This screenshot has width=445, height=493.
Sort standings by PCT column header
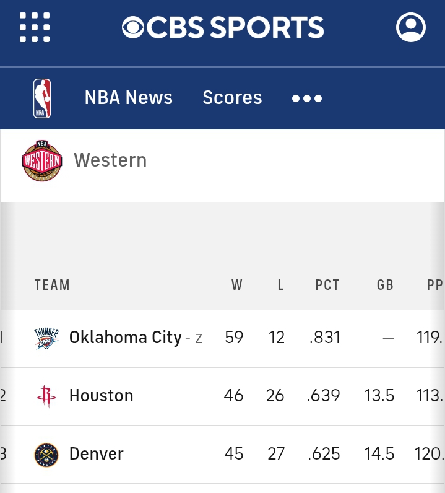pyautogui.click(x=327, y=285)
